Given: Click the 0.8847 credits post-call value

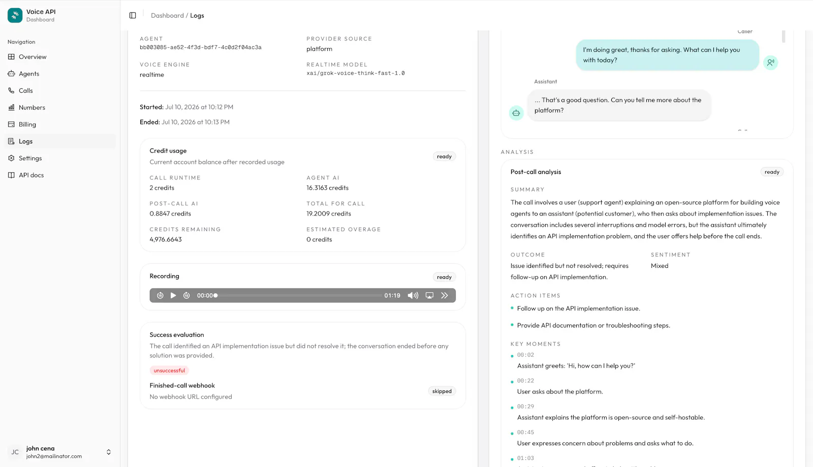Looking at the screenshot, I should click(170, 213).
